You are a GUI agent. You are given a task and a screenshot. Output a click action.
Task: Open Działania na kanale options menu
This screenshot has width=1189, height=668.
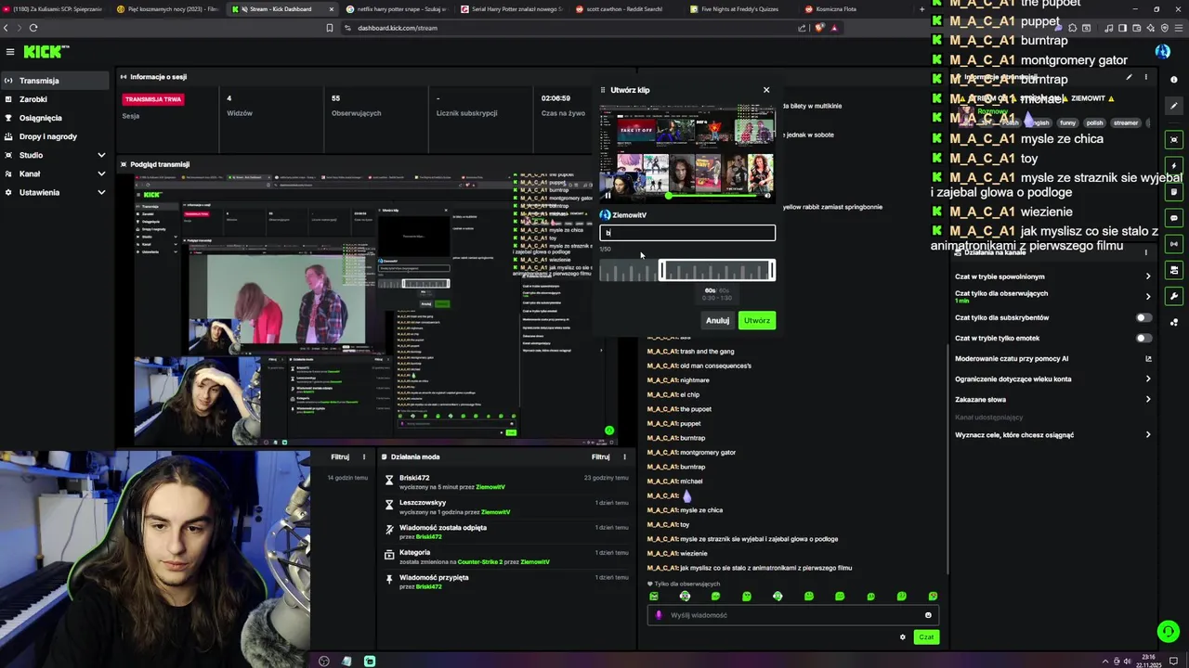(x=1145, y=252)
